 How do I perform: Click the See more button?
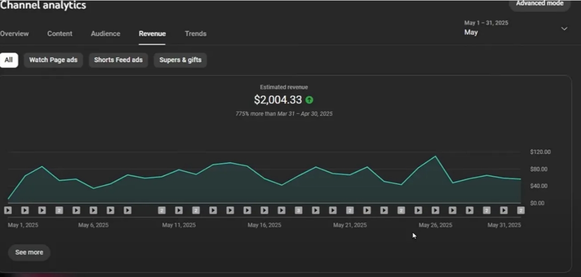click(x=29, y=252)
